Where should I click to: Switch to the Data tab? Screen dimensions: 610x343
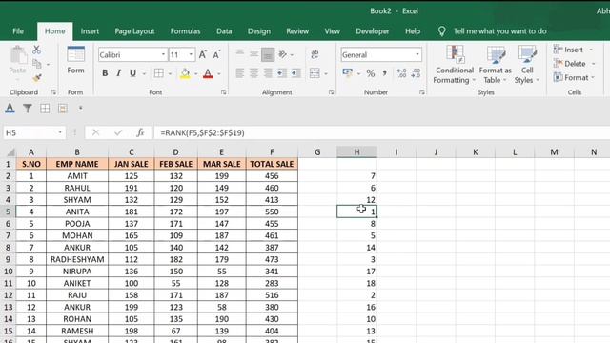coord(224,31)
